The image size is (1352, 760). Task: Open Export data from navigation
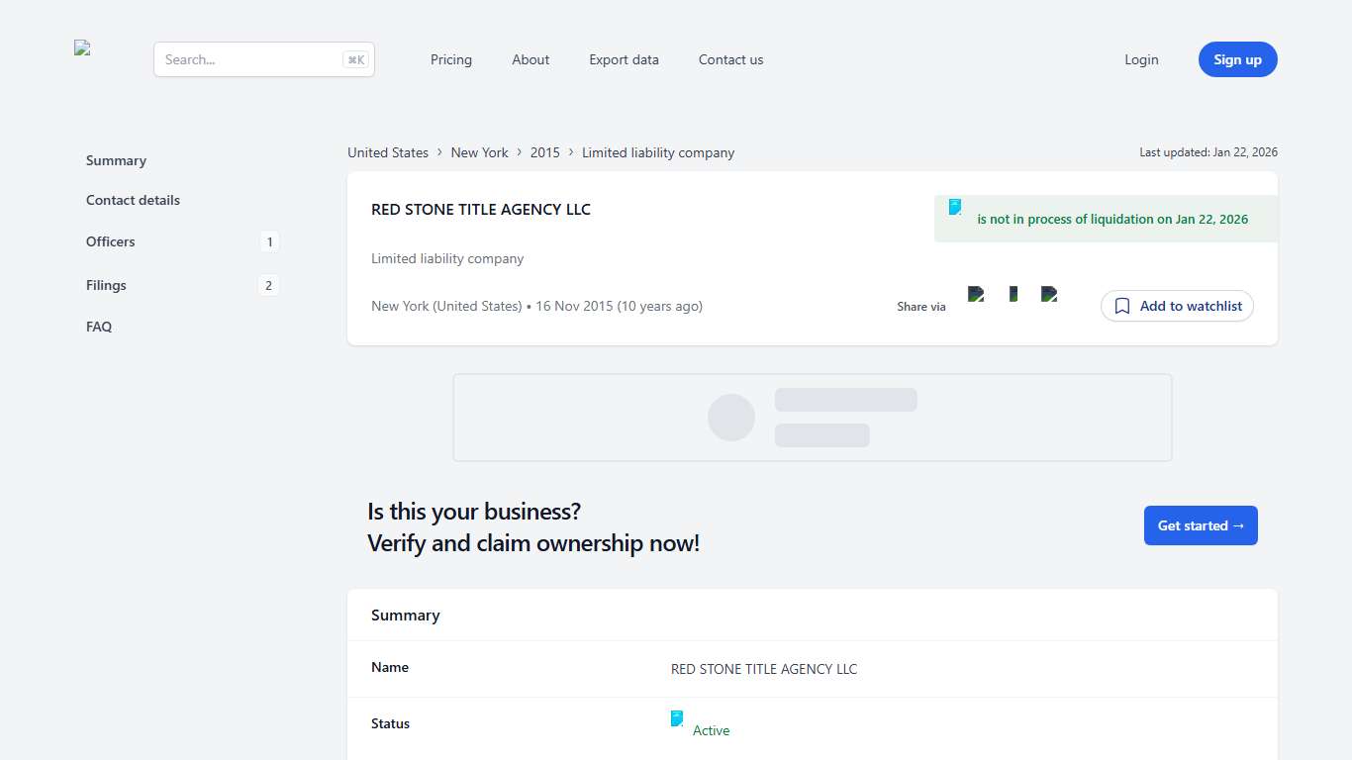(624, 59)
